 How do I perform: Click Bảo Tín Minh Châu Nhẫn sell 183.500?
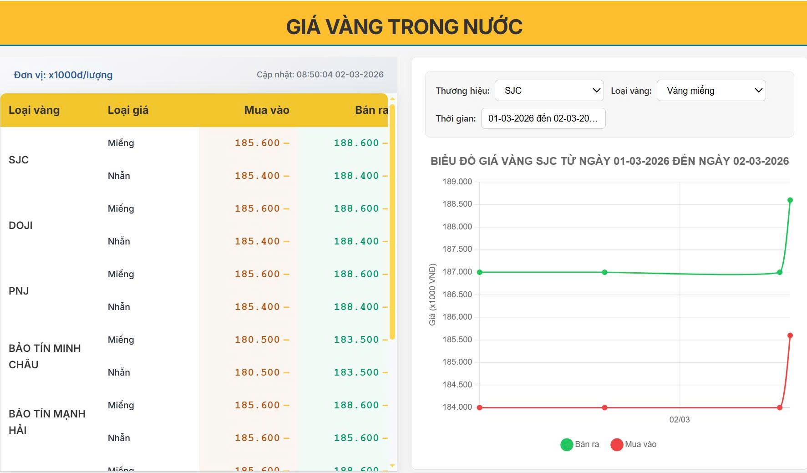pos(356,372)
